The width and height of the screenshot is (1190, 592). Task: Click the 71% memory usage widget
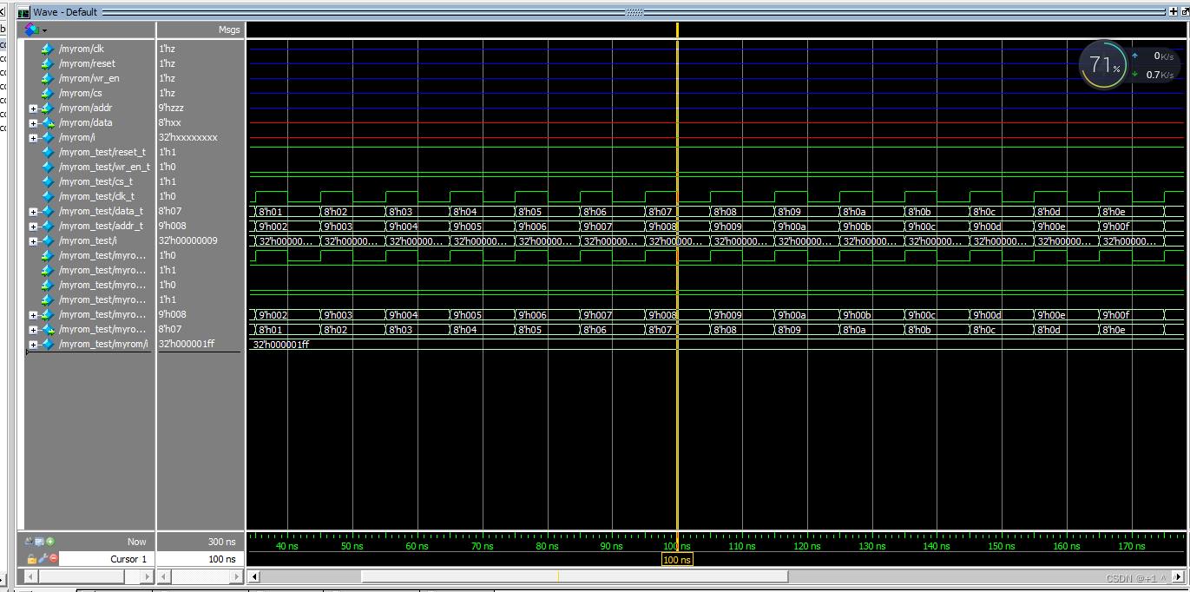coord(1103,64)
